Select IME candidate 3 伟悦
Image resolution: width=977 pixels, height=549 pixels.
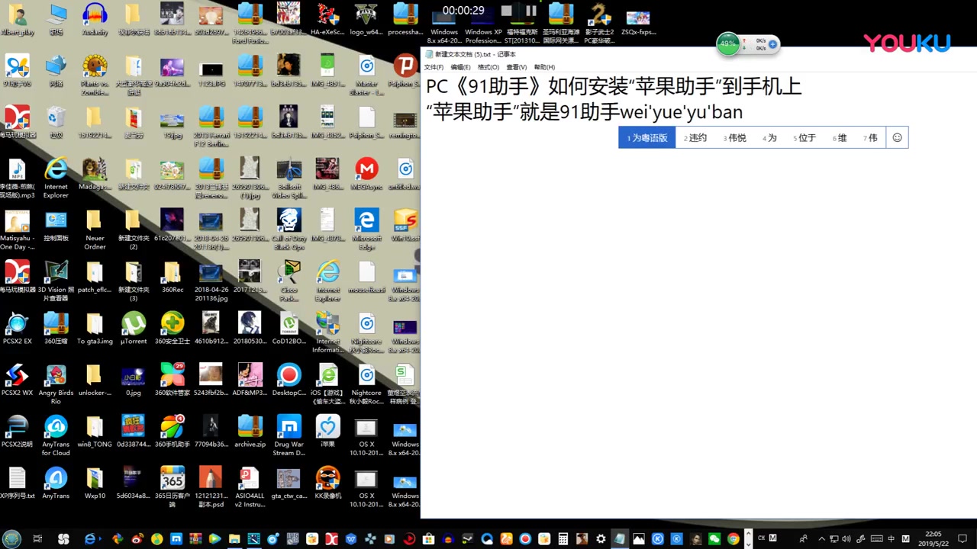click(735, 138)
